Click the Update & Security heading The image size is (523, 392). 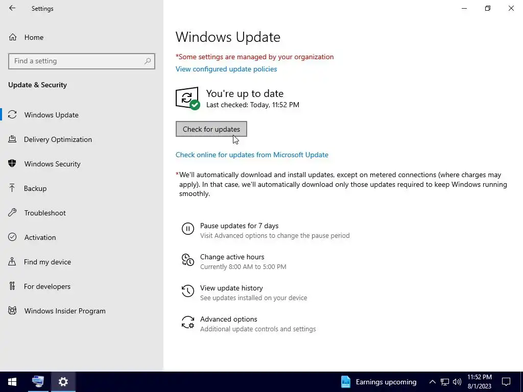coord(37,85)
